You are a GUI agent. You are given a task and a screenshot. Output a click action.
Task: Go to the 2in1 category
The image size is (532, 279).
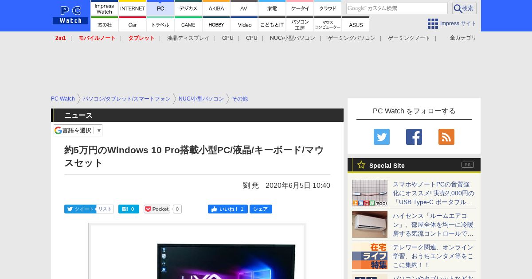click(61, 38)
